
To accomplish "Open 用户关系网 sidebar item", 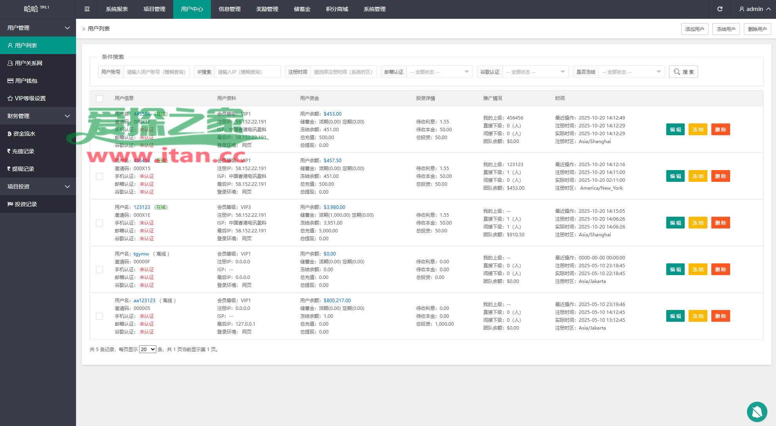I will pos(28,63).
